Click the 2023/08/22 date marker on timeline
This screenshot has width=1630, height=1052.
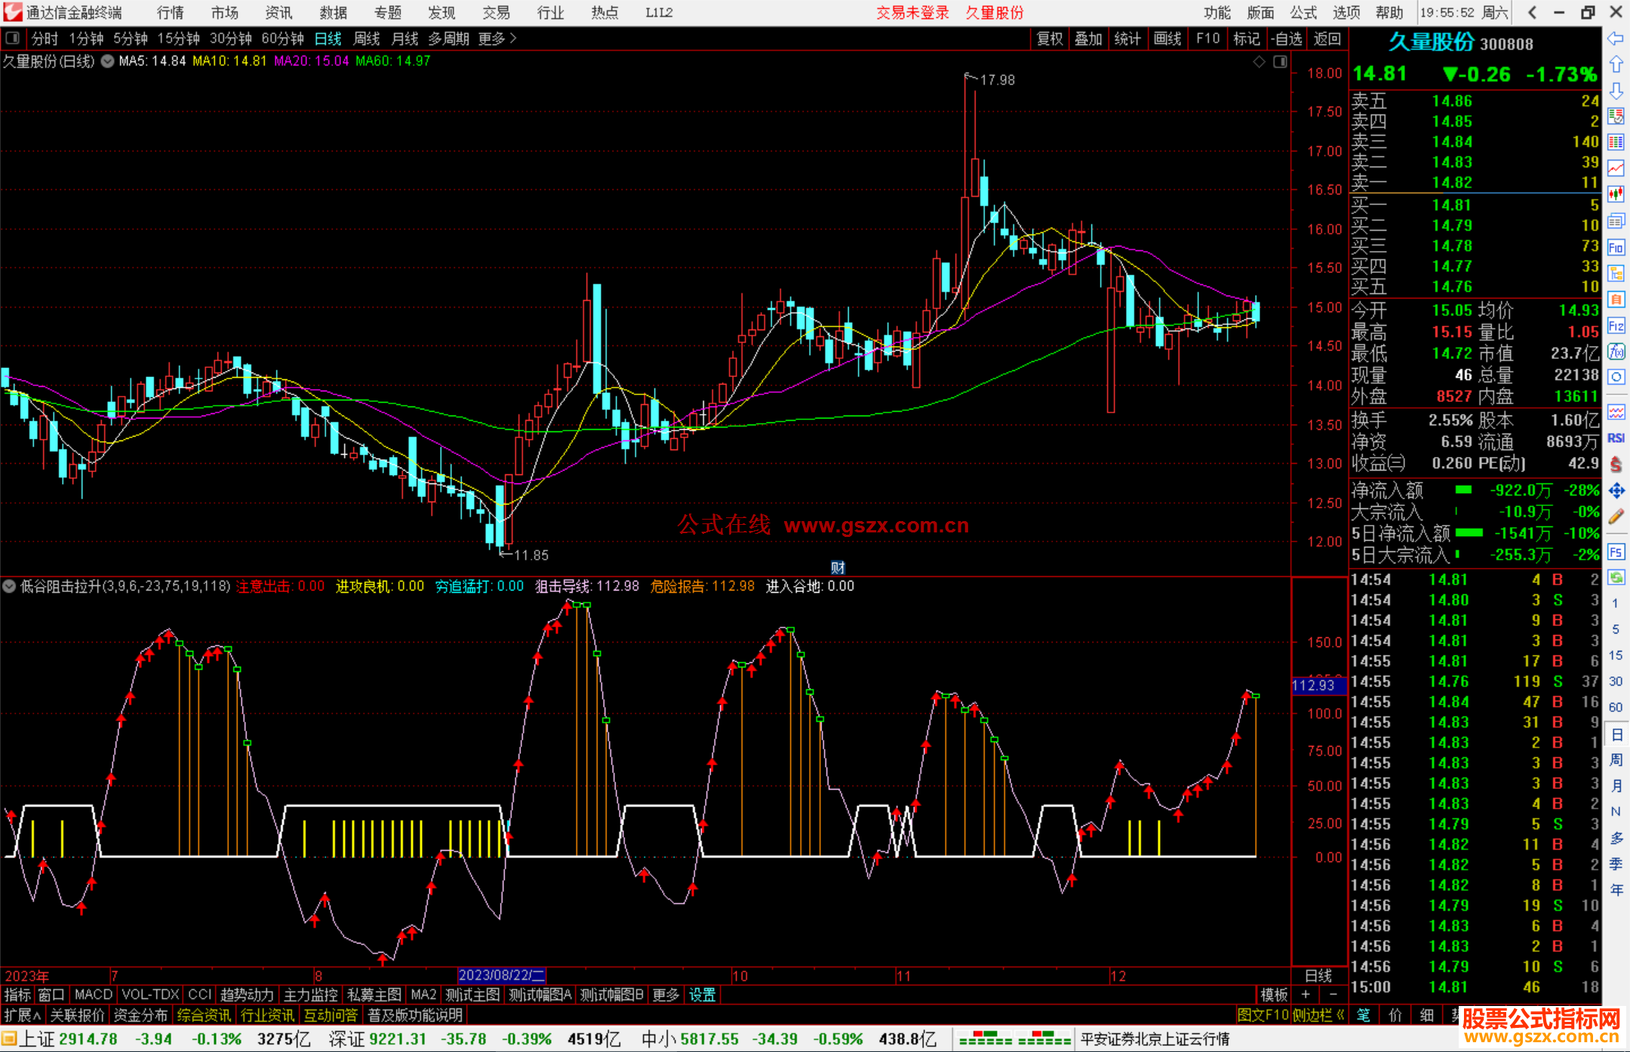(x=501, y=975)
